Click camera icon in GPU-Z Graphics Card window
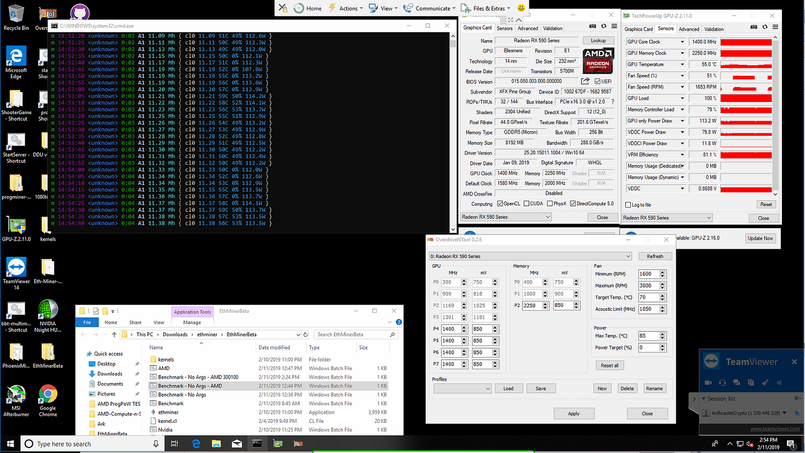The height and width of the screenshot is (453, 805). [593, 26]
